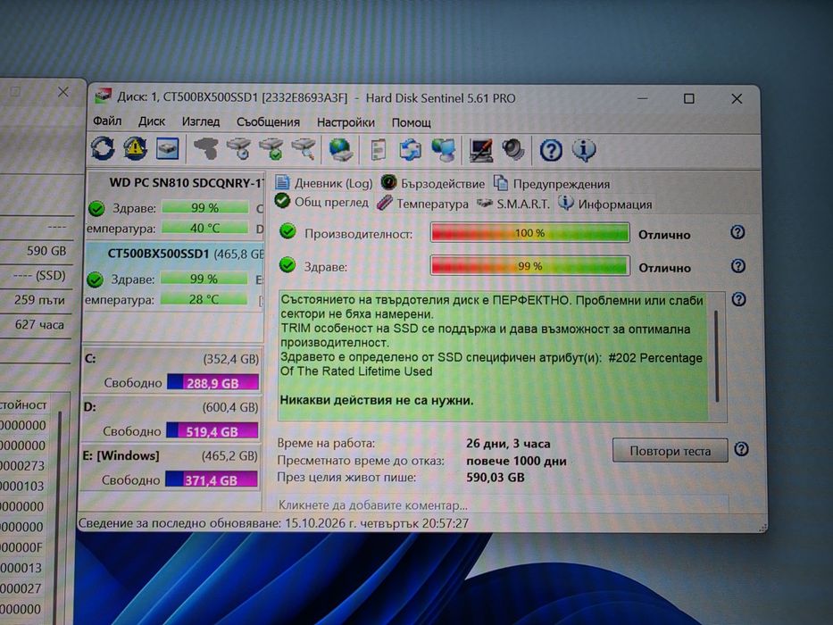The height and width of the screenshot is (625, 833).
Task: Click help icon next to Повтори теста
Action: 741,450
